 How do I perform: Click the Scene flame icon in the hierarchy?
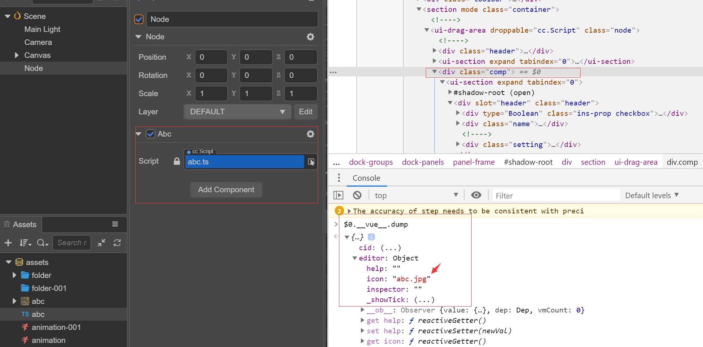[x=17, y=16]
